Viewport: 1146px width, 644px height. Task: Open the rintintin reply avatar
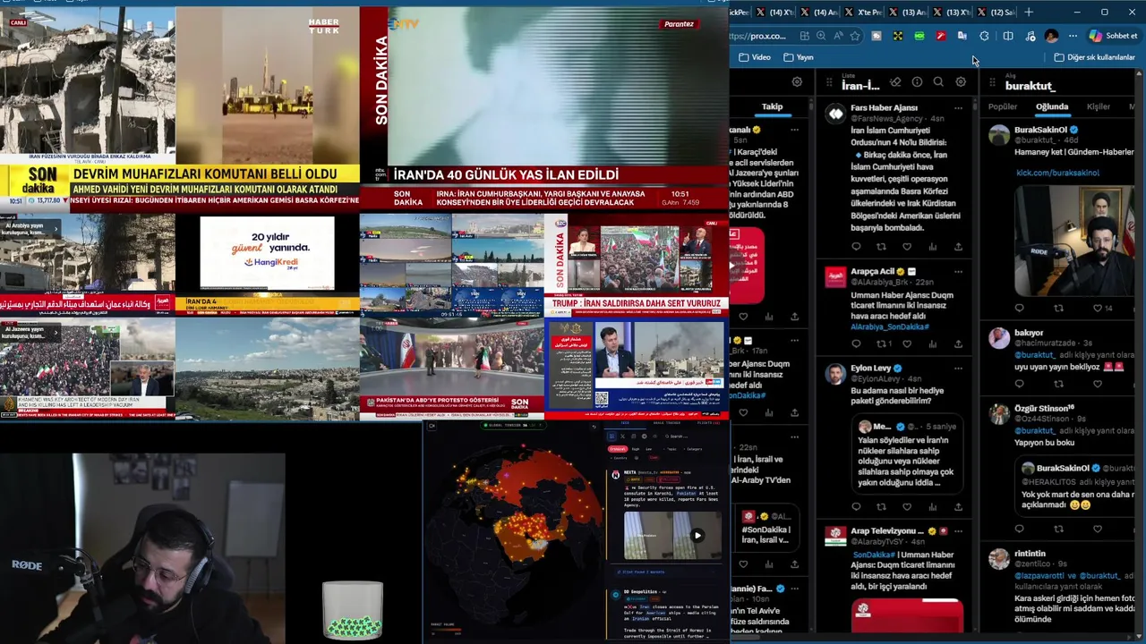pyautogui.click(x=998, y=560)
